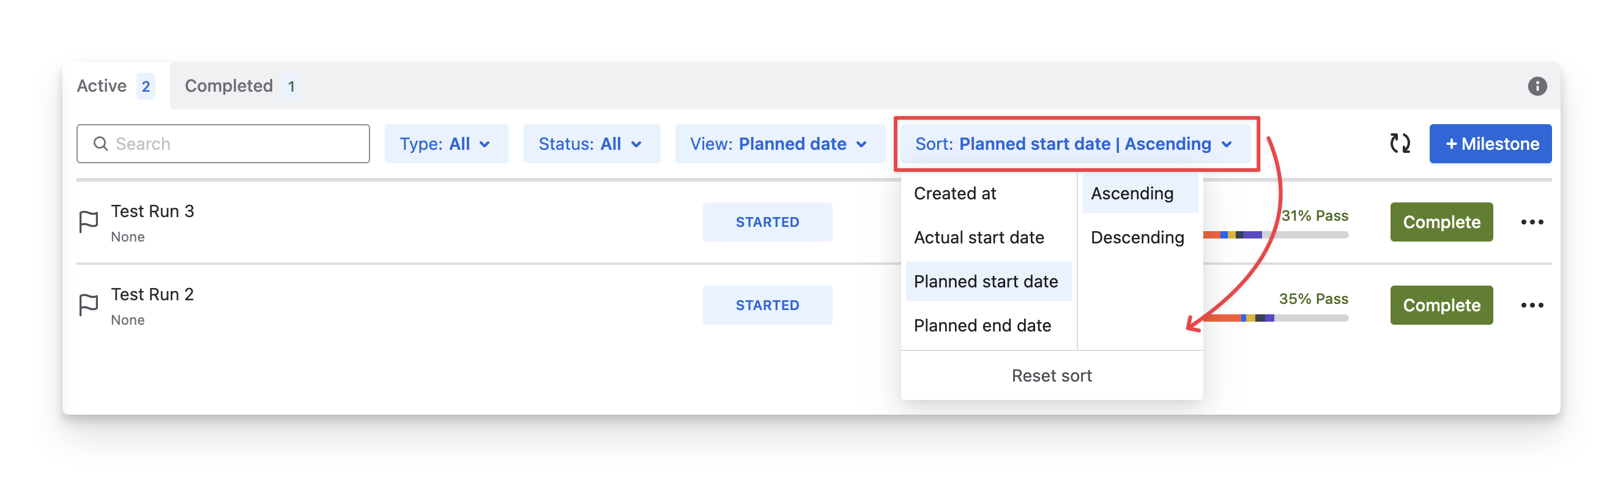This screenshot has height=477, width=1623.
Task: Click the Reset sort option
Action: tap(1052, 375)
